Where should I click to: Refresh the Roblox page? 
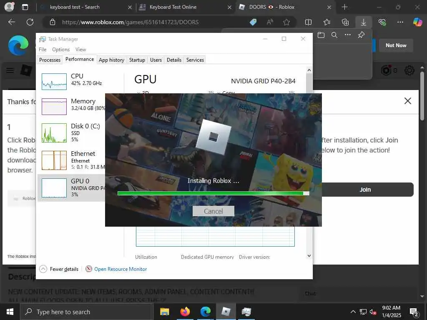point(30,22)
